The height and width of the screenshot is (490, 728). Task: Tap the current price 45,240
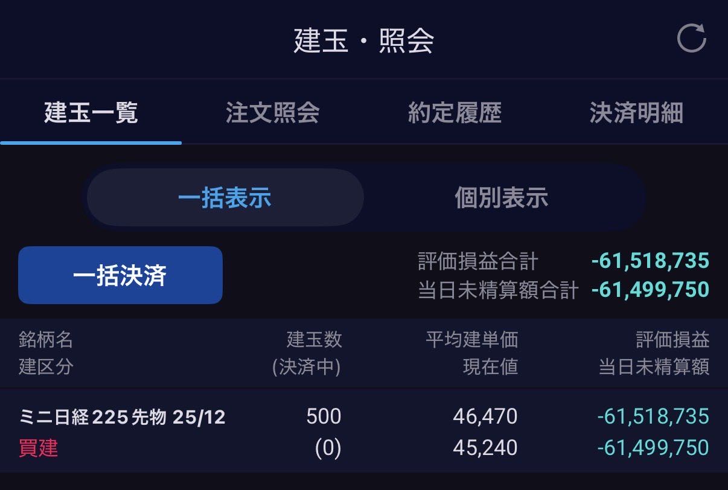[485, 448]
